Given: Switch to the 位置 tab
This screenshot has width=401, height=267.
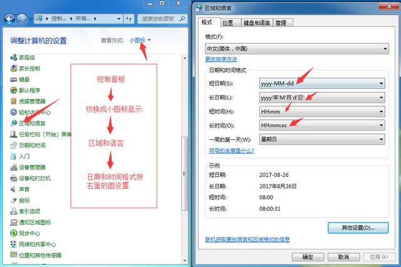Looking at the screenshot, I should (227, 23).
